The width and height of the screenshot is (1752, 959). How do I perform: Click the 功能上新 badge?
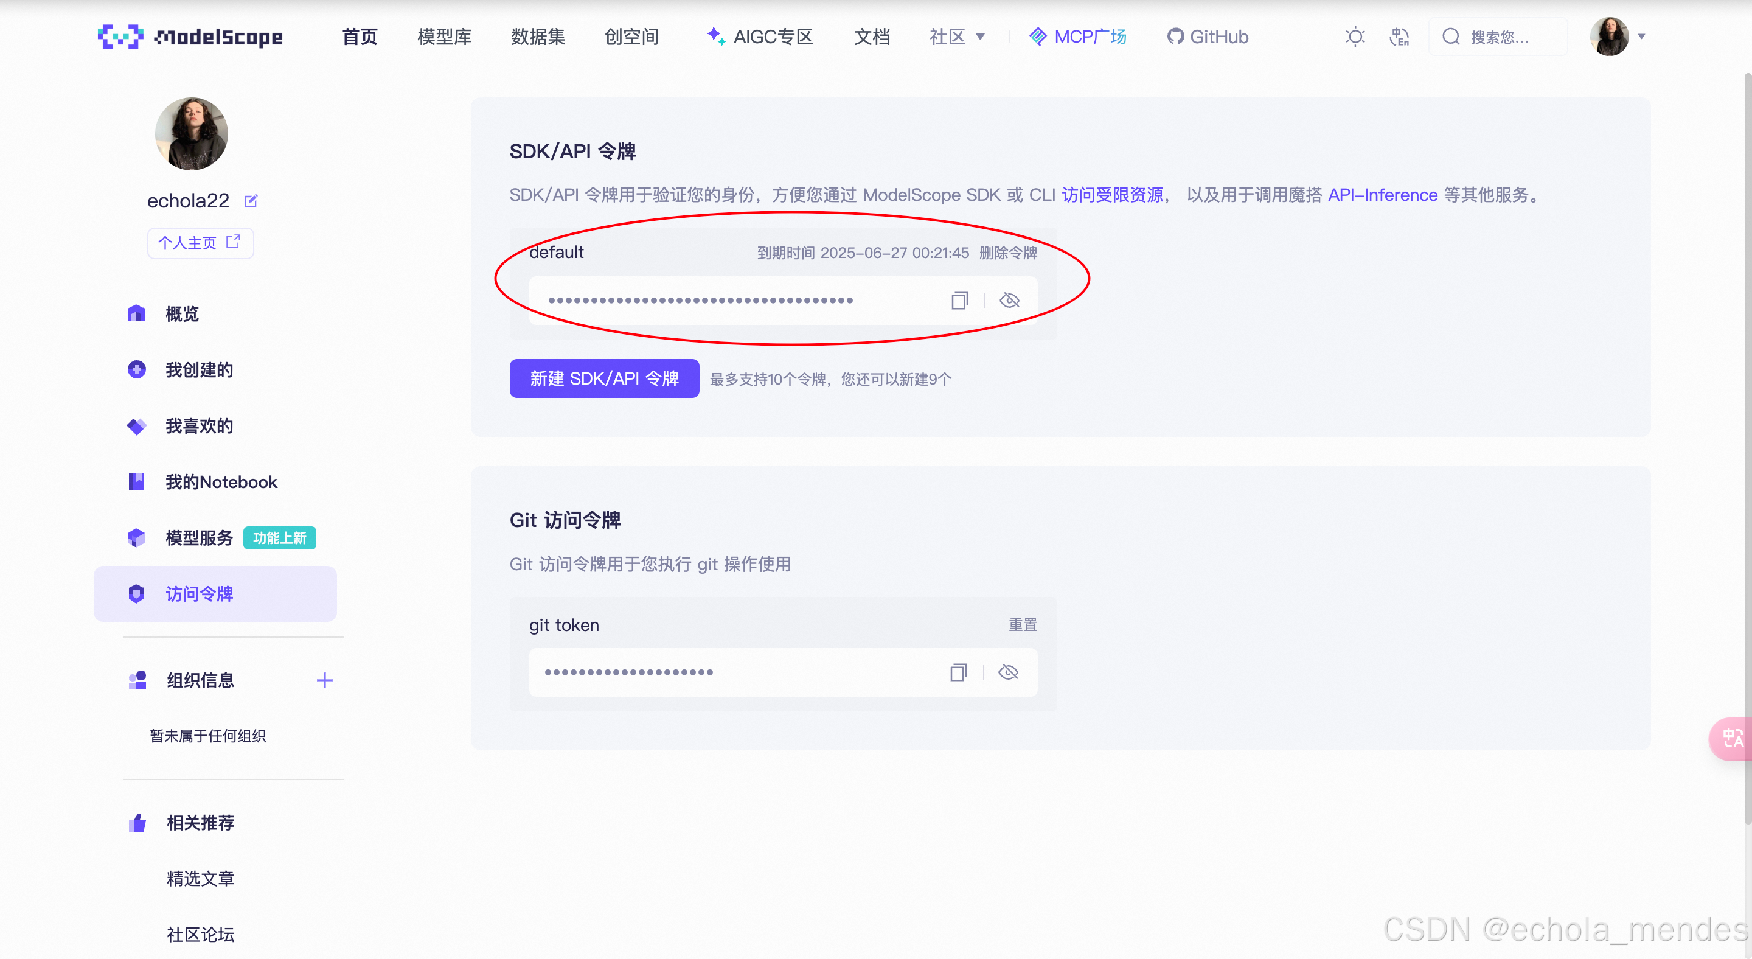tap(280, 538)
